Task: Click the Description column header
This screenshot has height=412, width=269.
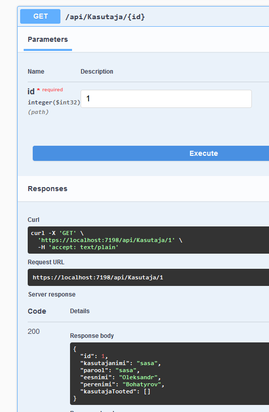Action: (x=97, y=72)
